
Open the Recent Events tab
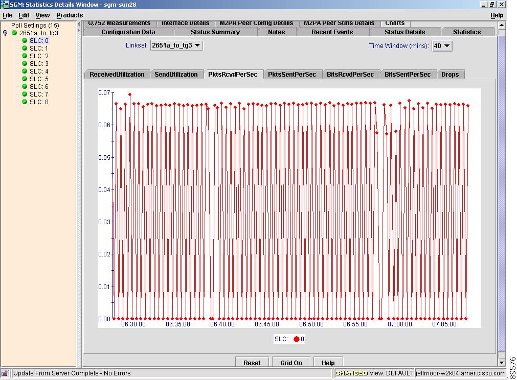point(332,32)
